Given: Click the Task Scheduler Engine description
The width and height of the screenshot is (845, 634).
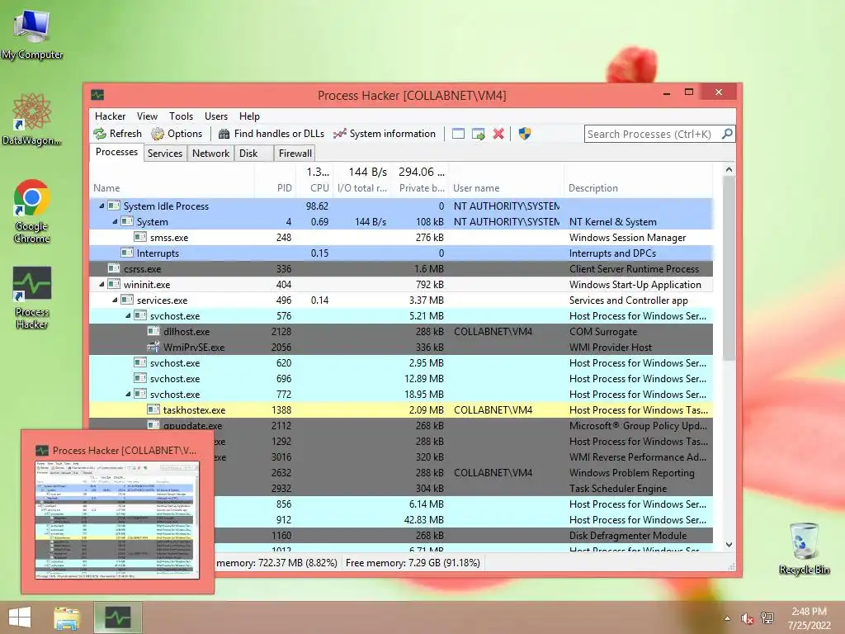Looking at the screenshot, I should click(617, 488).
